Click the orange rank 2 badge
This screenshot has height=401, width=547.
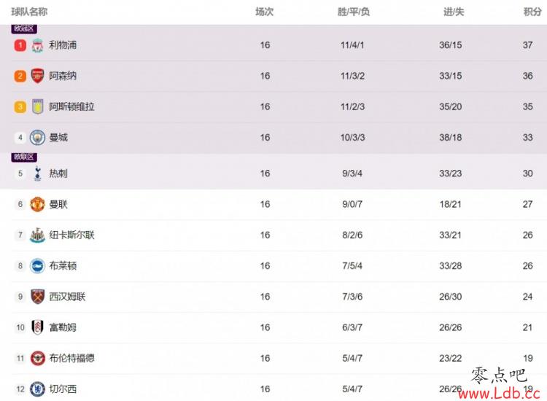(x=20, y=76)
